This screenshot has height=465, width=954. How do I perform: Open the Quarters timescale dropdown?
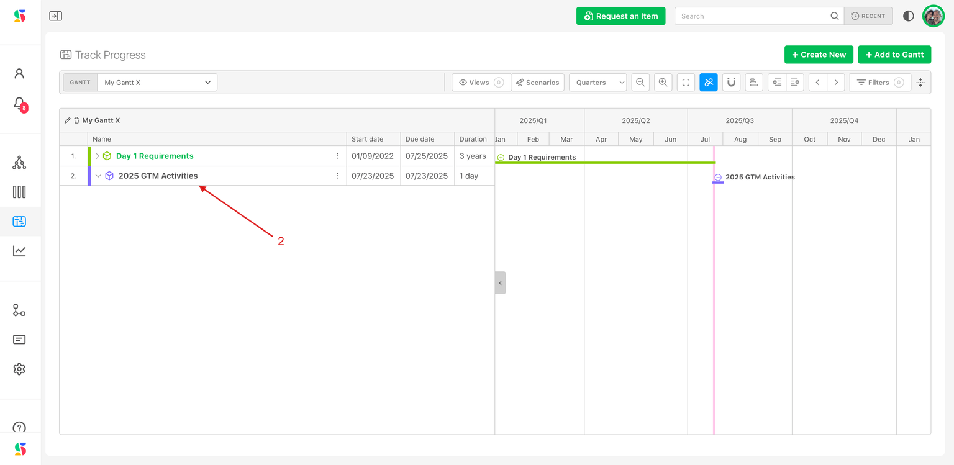[597, 83]
